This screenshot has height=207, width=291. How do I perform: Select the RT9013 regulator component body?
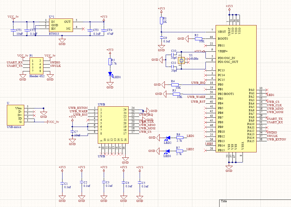pyautogui.click(x=61, y=25)
